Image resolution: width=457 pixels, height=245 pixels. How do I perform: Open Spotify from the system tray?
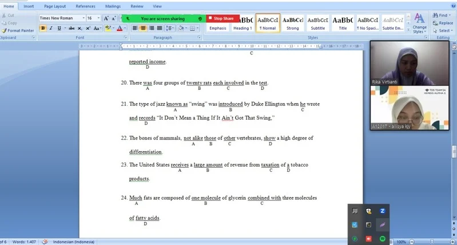pos(382,238)
